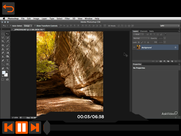Switch layer filtering on or off
Viewport: 181px width, 136px height.
pos(165,34)
